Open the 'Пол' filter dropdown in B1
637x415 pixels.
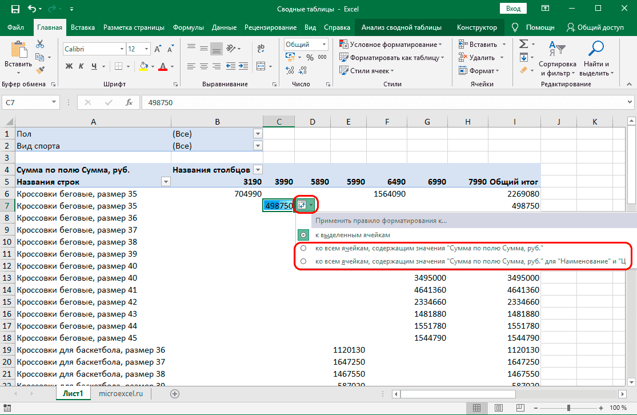click(x=257, y=134)
